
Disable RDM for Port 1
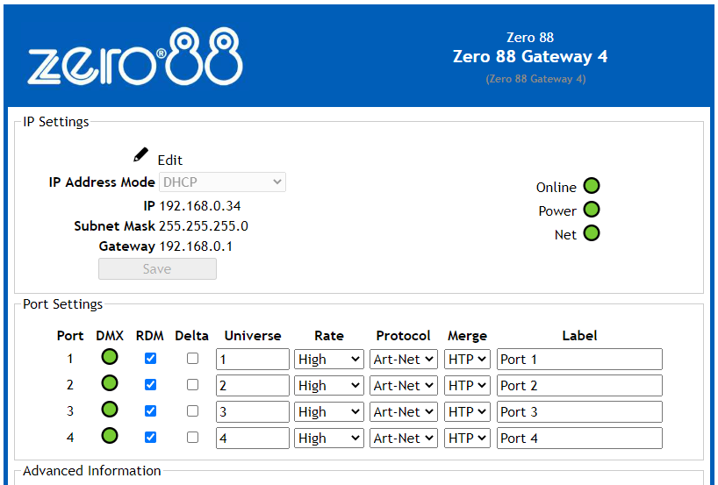coord(150,358)
